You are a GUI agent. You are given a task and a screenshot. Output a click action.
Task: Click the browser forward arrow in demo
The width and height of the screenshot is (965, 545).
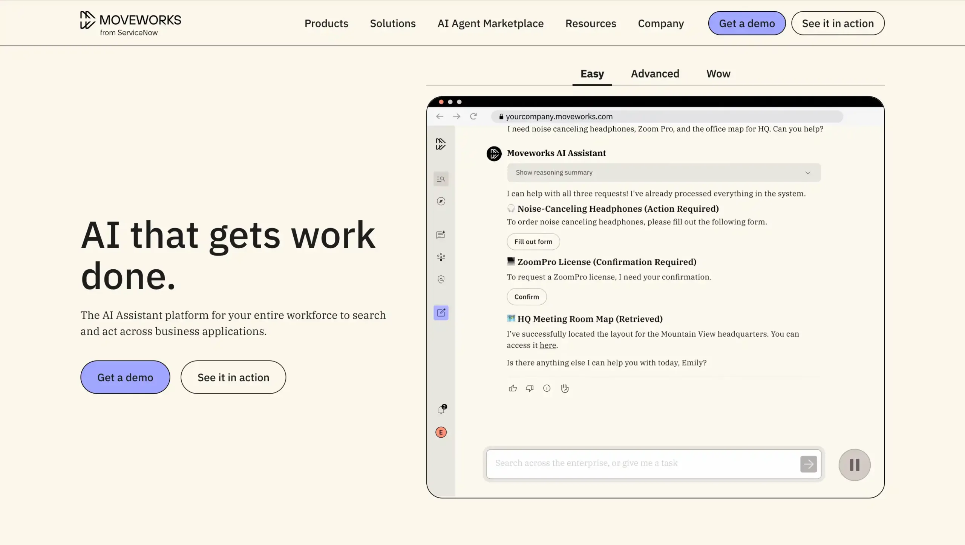coord(456,116)
